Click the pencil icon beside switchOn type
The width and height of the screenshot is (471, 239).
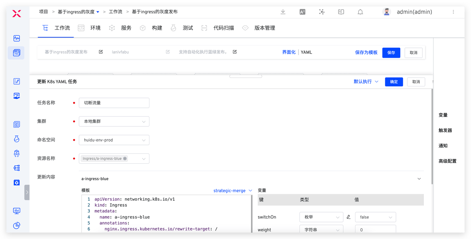(348, 217)
